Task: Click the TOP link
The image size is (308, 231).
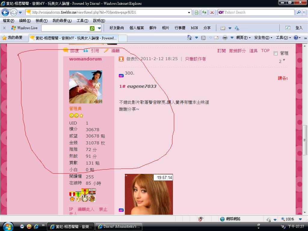Action: pos(265,51)
